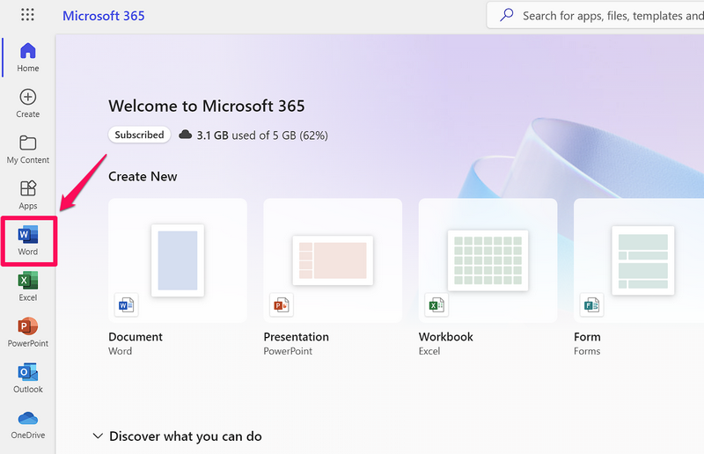Click the Microsoft 365 title link
Screen dimensions: 704x454
(x=104, y=16)
